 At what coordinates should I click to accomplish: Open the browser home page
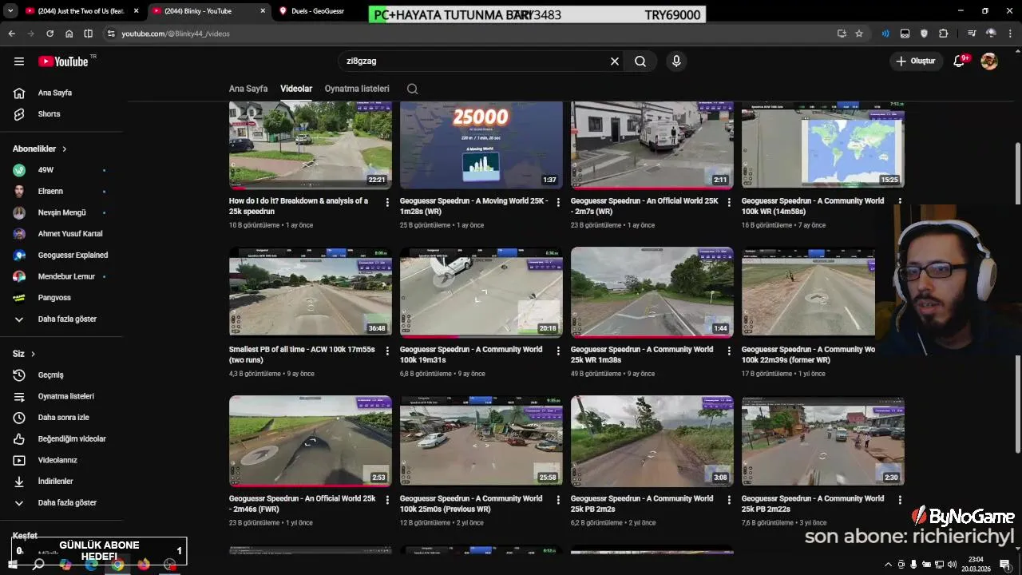[69, 34]
